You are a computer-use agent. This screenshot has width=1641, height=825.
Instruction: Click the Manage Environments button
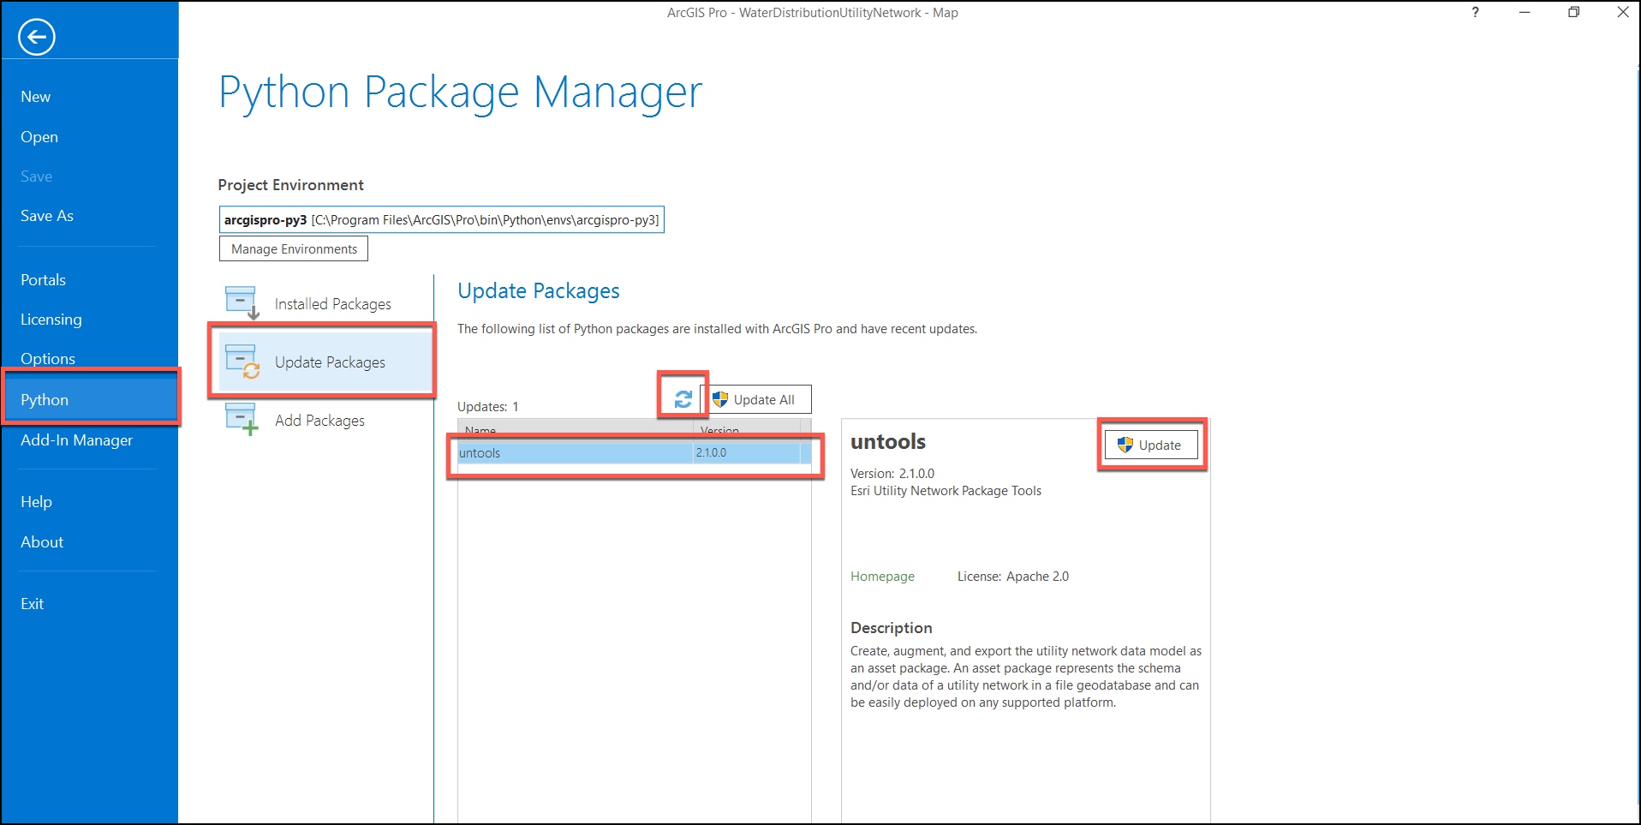click(x=294, y=248)
